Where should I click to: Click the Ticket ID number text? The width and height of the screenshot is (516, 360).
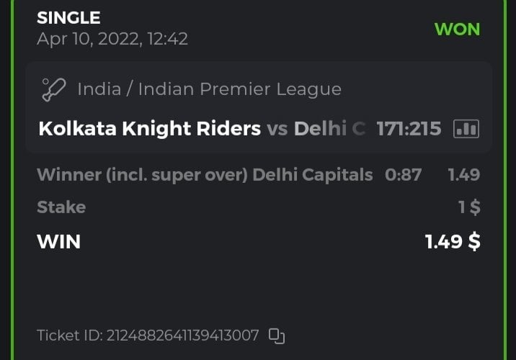pos(182,336)
